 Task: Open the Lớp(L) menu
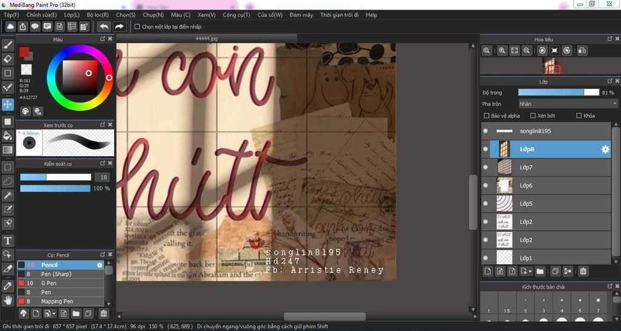(x=72, y=15)
